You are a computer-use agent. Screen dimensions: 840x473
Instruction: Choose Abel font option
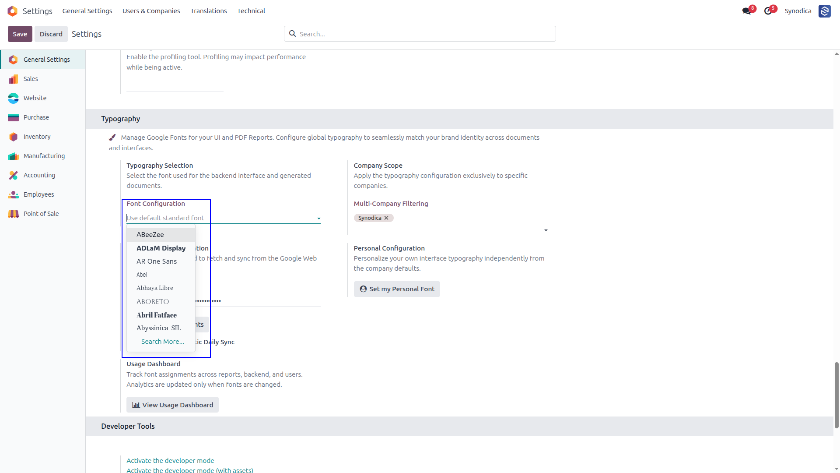click(161, 275)
